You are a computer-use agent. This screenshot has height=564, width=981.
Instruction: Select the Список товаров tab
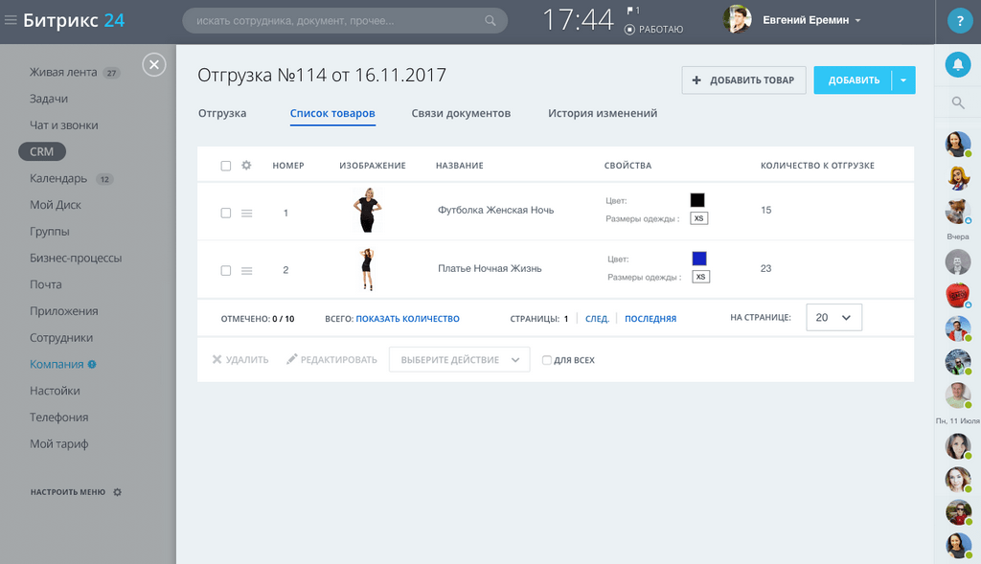pos(332,113)
